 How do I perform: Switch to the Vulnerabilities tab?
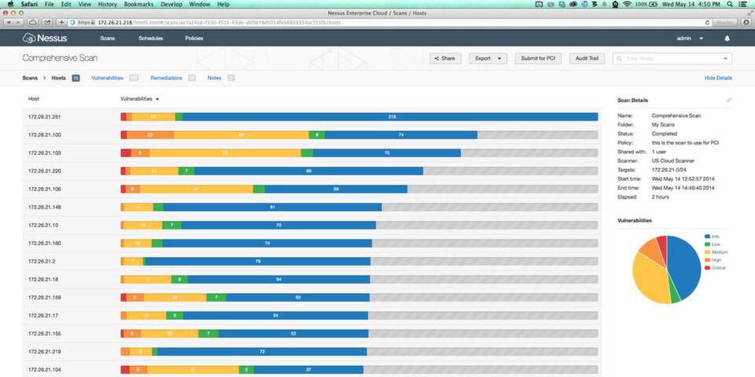108,78
